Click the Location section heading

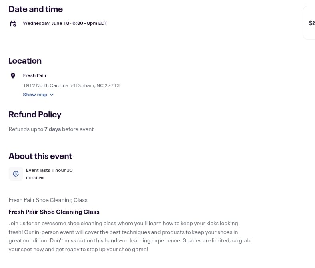point(25,61)
